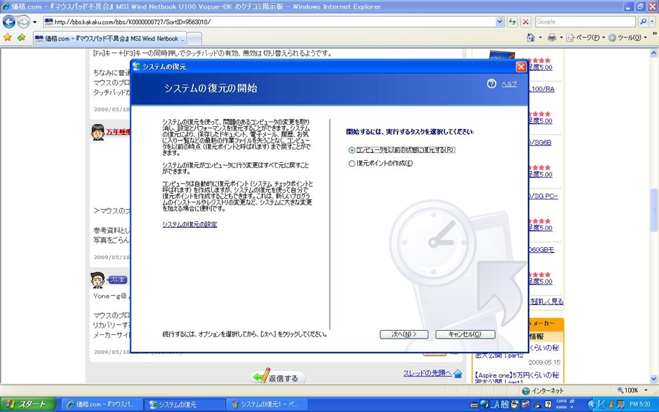Click the avatar icon beside スレ主 badge

[x=98, y=280]
